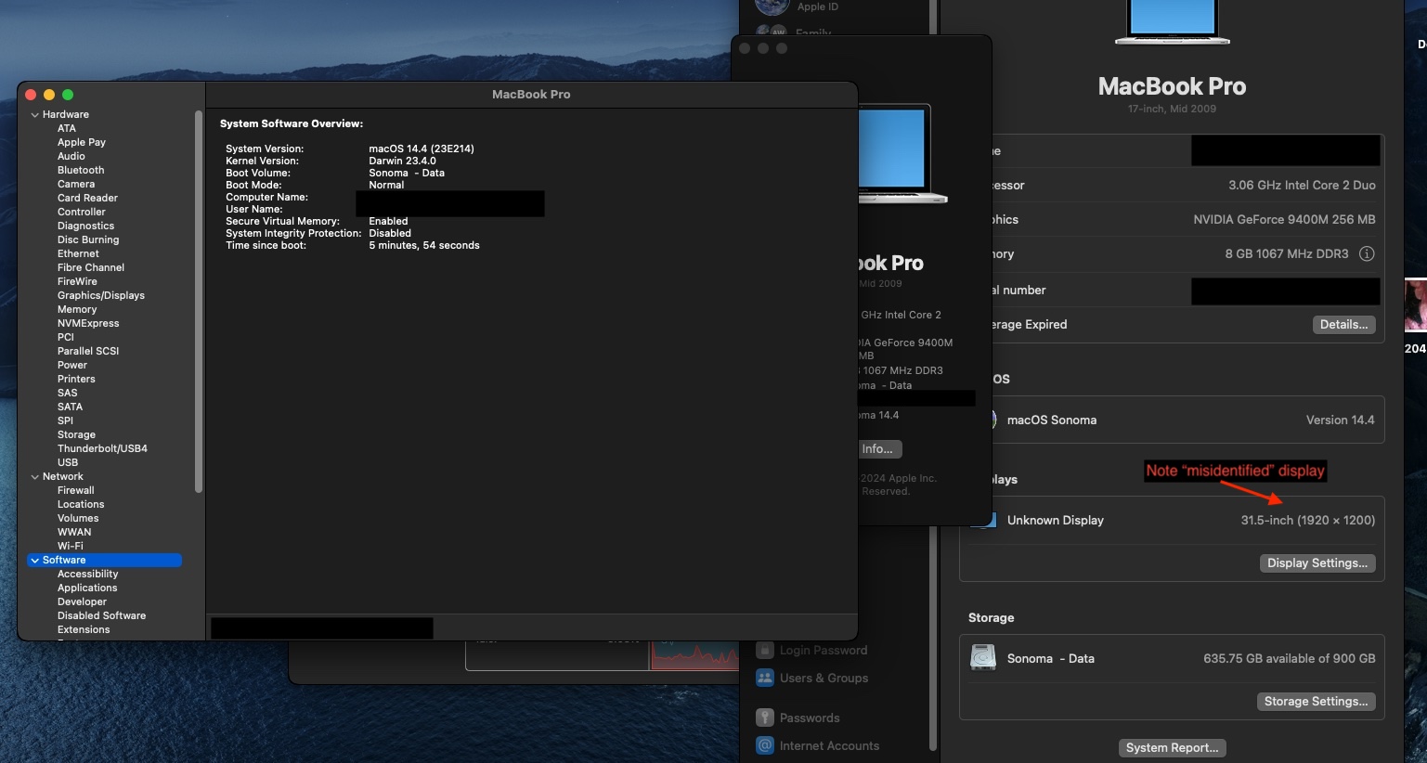Click the "Darwin 23.4.0" kernel version value
This screenshot has width=1427, height=763.
(402, 161)
